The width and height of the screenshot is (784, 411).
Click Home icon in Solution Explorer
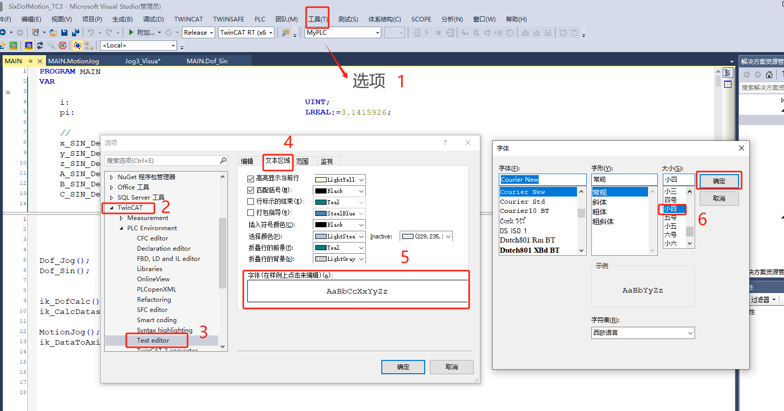(x=769, y=75)
